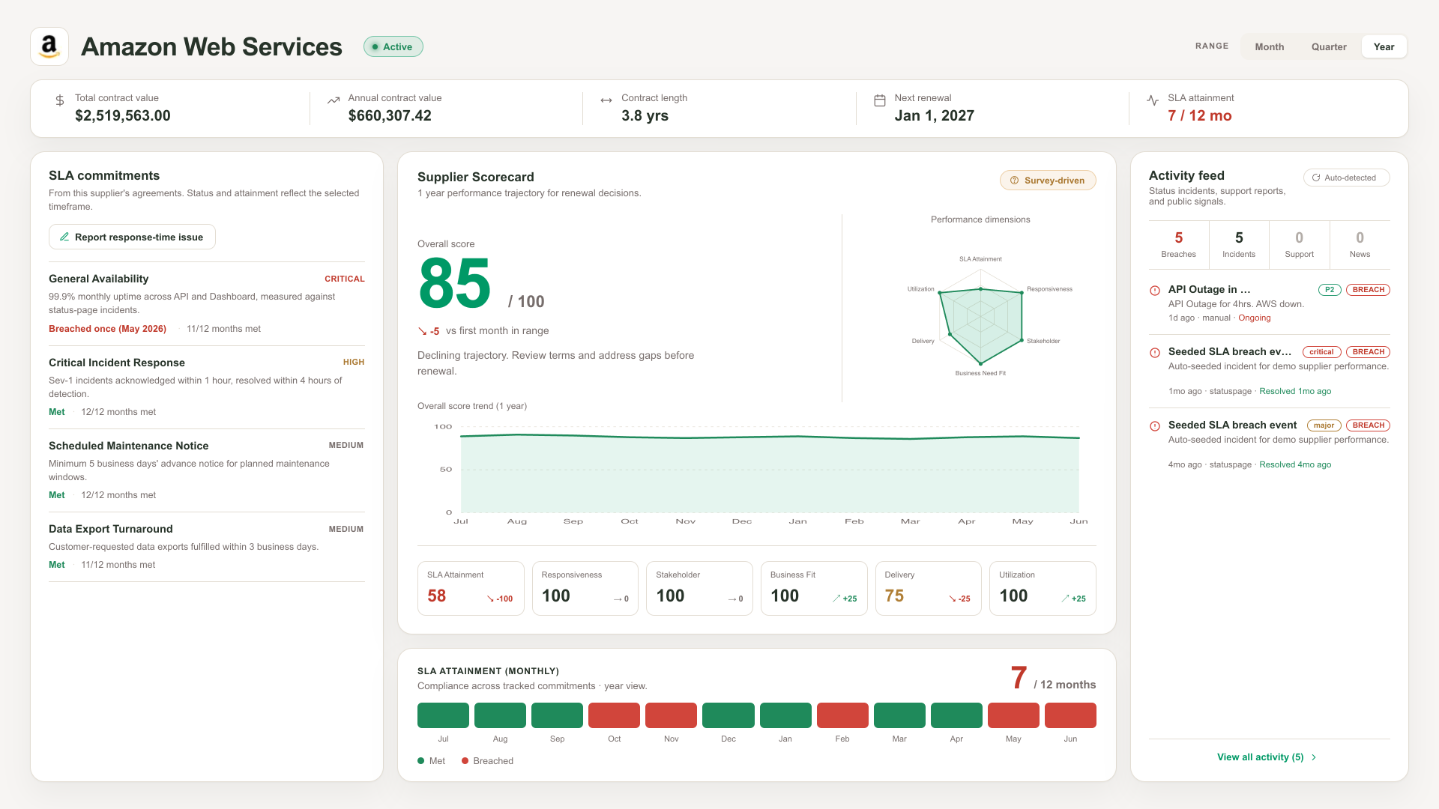Click the trend arrow icon beside Annual contract value

334,100
